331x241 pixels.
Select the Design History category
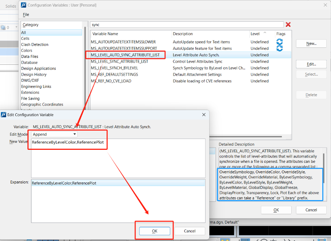coord(34,75)
